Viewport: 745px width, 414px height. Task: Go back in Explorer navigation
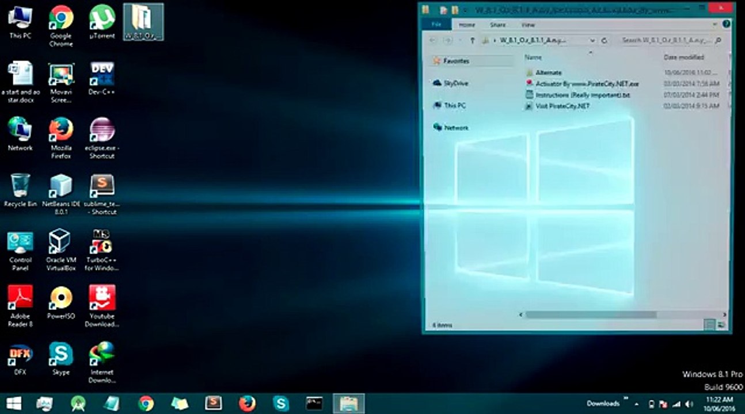(433, 40)
